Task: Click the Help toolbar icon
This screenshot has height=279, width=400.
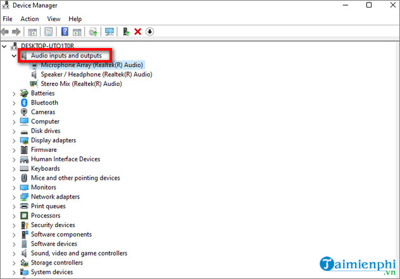Action: pyautogui.click(x=64, y=32)
